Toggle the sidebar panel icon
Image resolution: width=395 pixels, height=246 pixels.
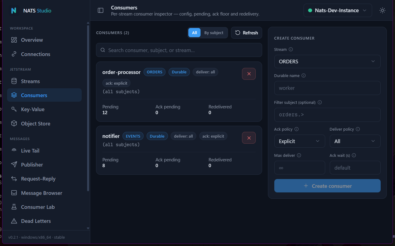(101, 10)
